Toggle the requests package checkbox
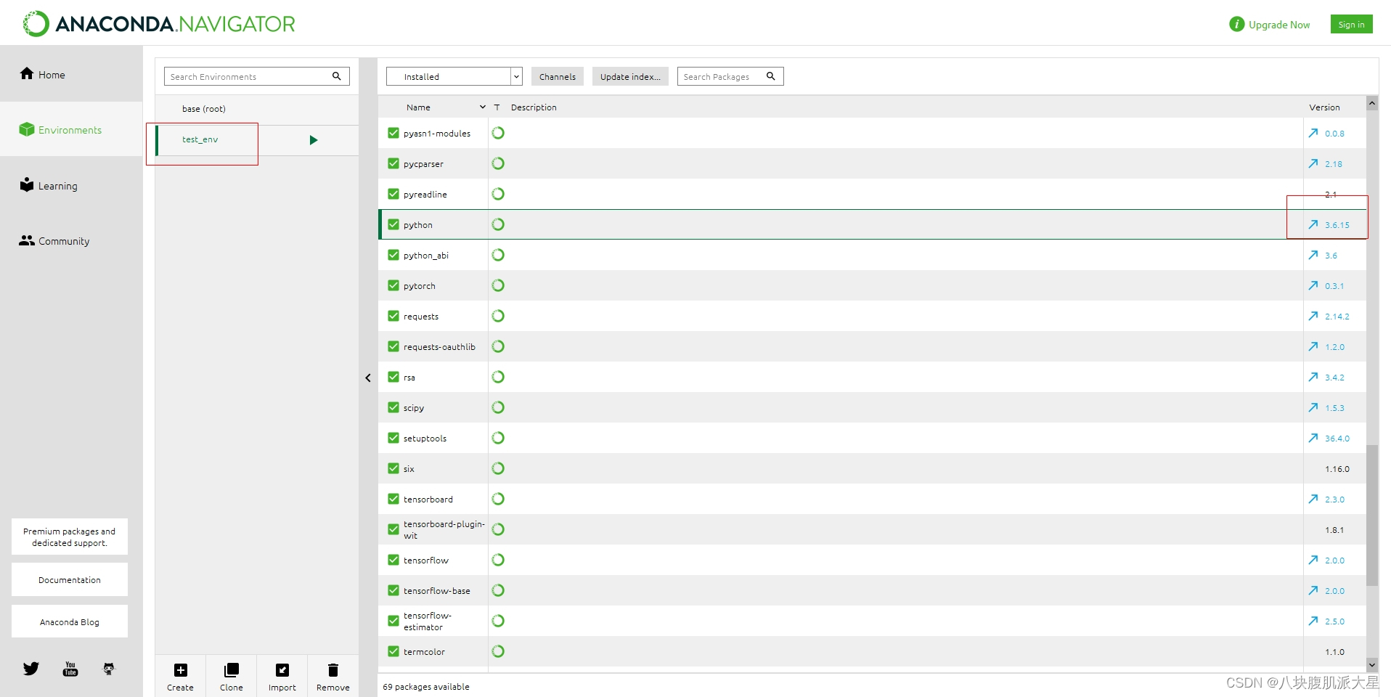This screenshot has height=697, width=1391. (393, 316)
